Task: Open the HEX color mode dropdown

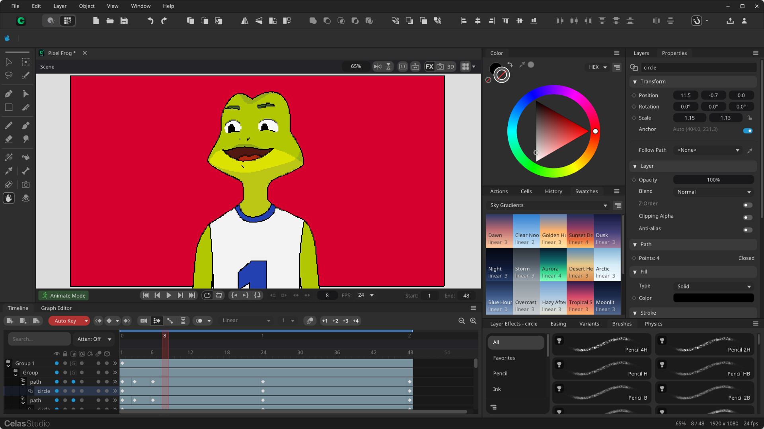Action: [598, 67]
